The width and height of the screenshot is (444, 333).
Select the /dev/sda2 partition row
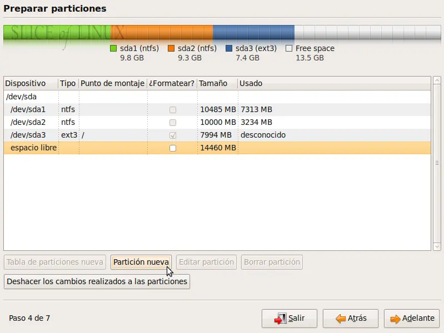217,122
